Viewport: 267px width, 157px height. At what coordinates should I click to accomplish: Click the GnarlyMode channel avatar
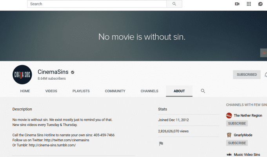click(229, 135)
